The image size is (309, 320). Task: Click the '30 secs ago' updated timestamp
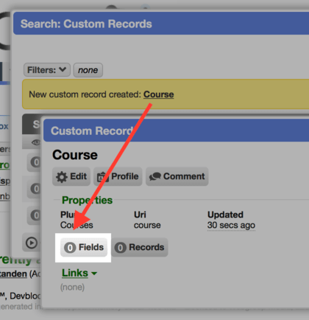click(231, 225)
